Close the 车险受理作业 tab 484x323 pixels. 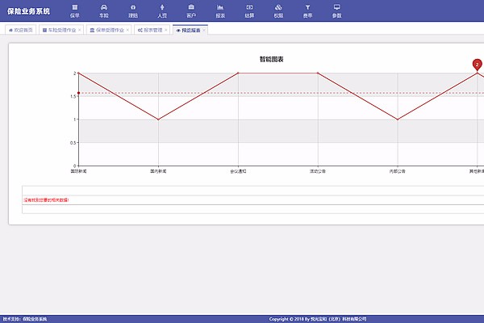[x=80, y=30]
